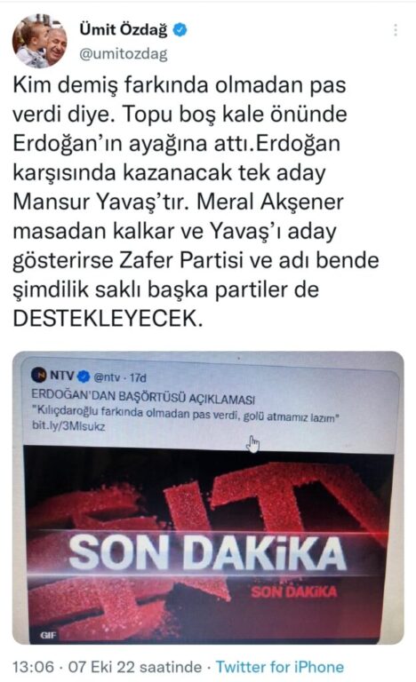Screen dimensions: 416x682
Task: Click the small red SON DAKİKA label
Action: point(294,591)
